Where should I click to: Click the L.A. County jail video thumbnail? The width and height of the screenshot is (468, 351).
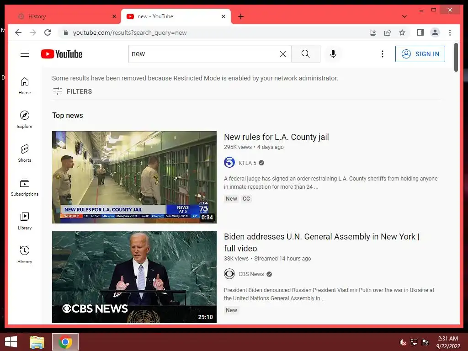pyautogui.click(x=134, y=177)
